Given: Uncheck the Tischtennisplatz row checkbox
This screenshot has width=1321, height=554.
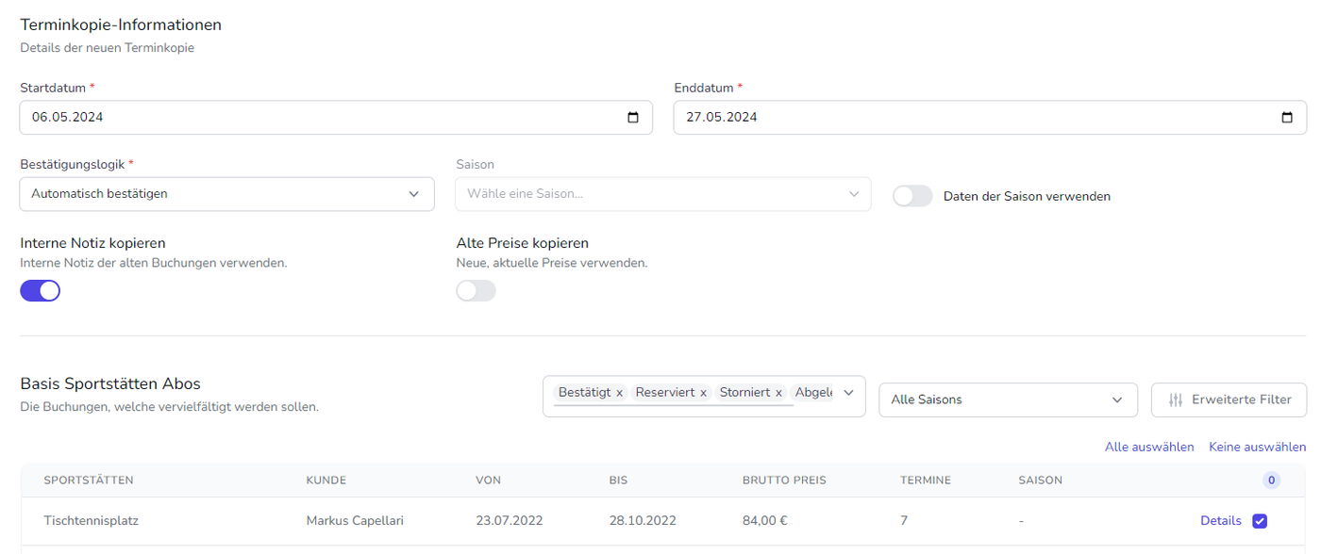Looking at the screenshot, I should point(1260,521).
